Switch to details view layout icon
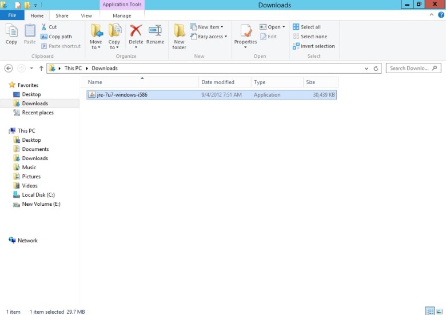 tap(429, 311)
